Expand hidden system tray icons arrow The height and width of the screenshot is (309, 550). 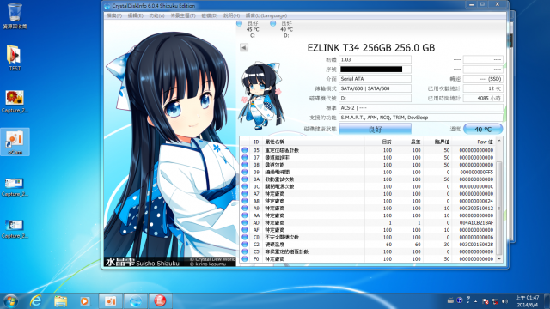click(x=475, y=301)
